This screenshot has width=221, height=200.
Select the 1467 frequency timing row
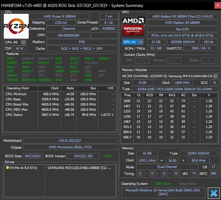(x=169, y=106)
